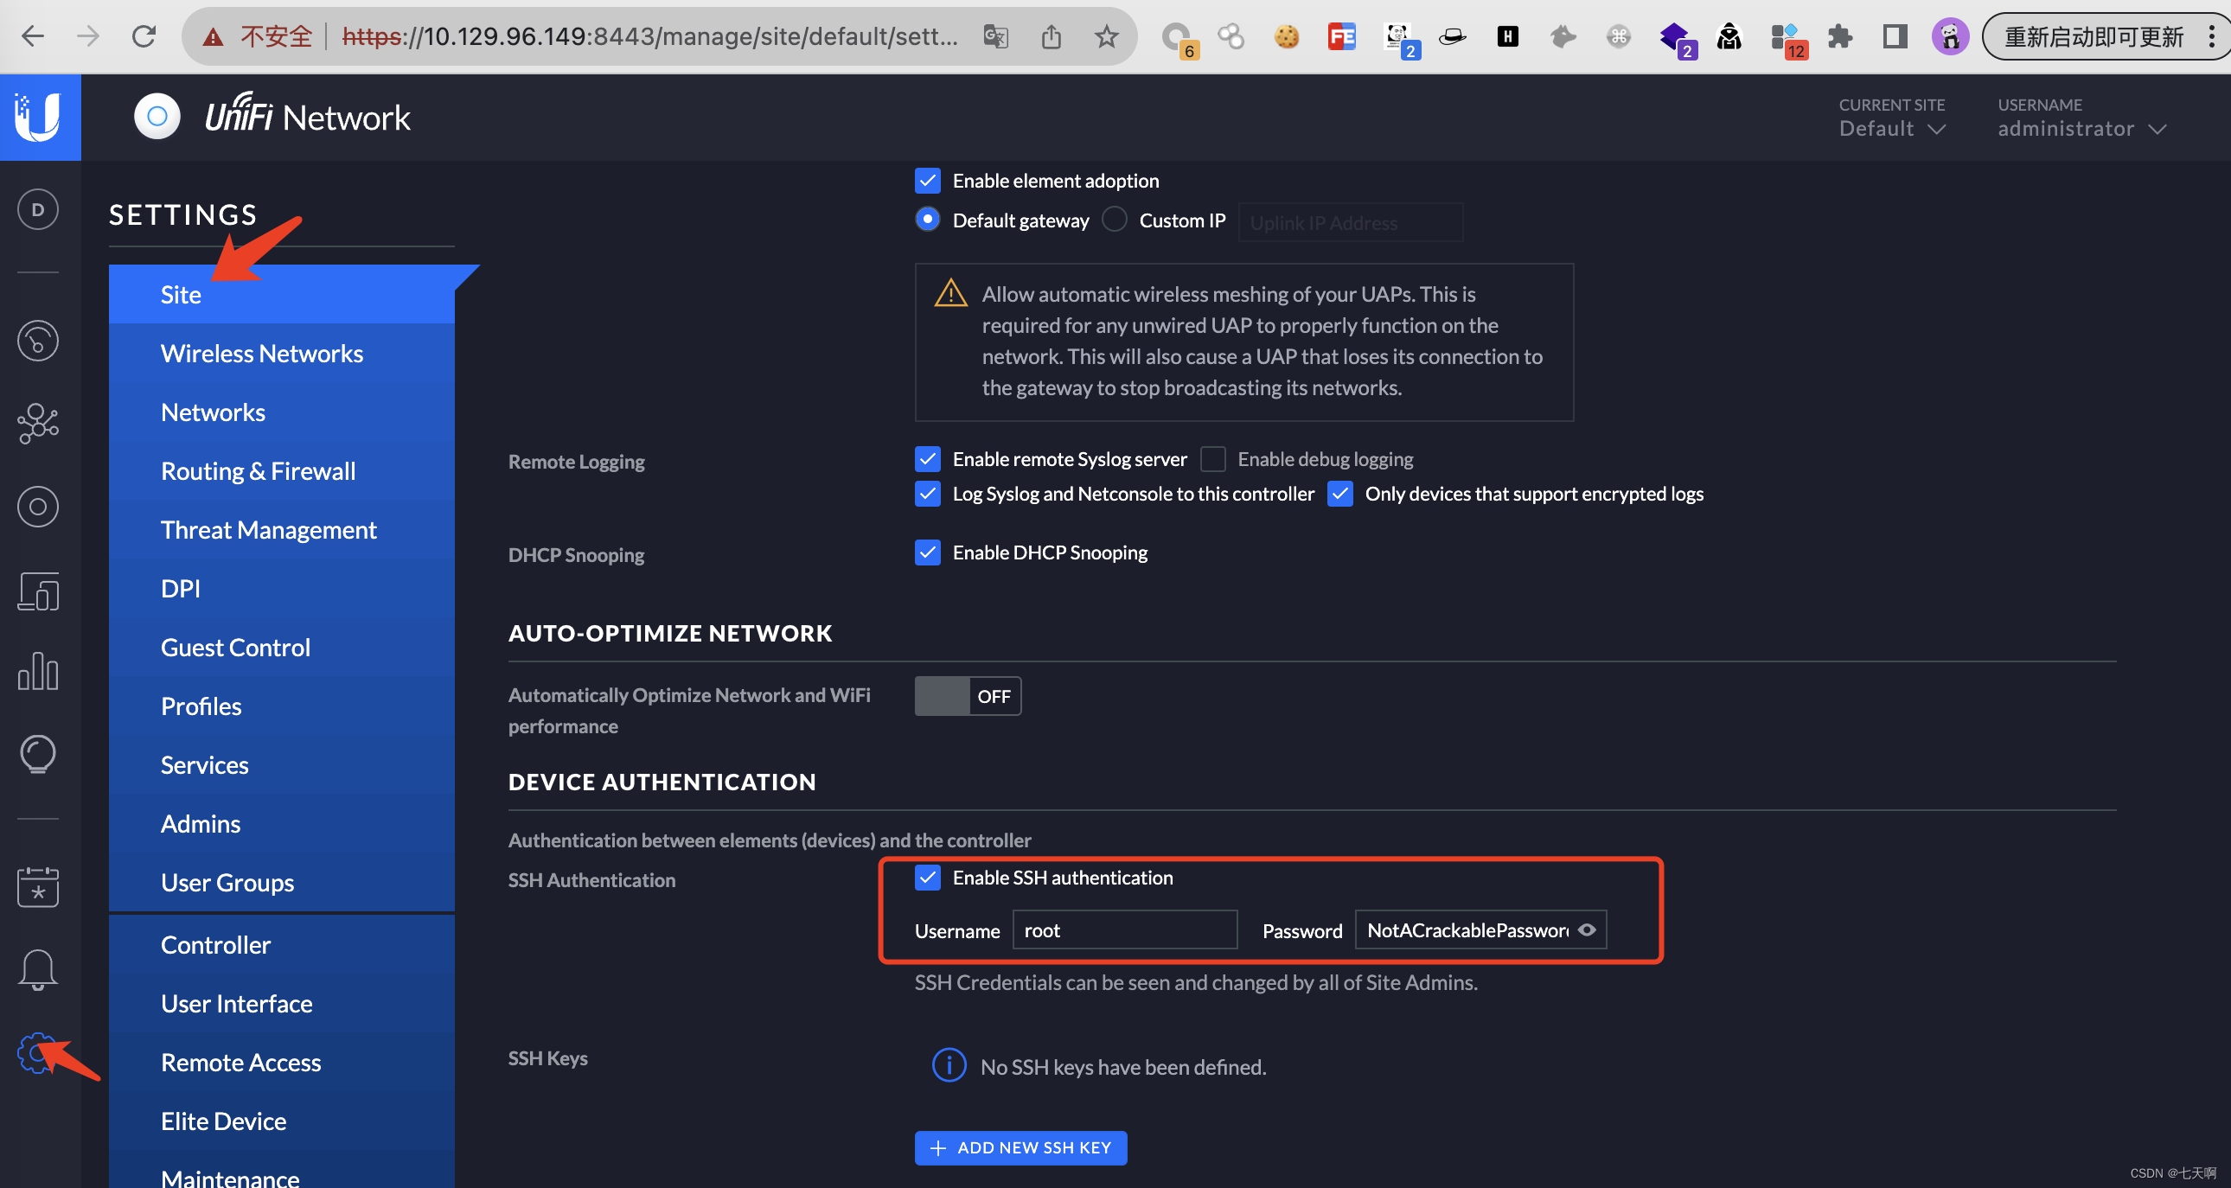Open Routing & Firewall settings
Viewport: 2231px width, 1188px height.
pyautogui.click(x=282, y=471)
